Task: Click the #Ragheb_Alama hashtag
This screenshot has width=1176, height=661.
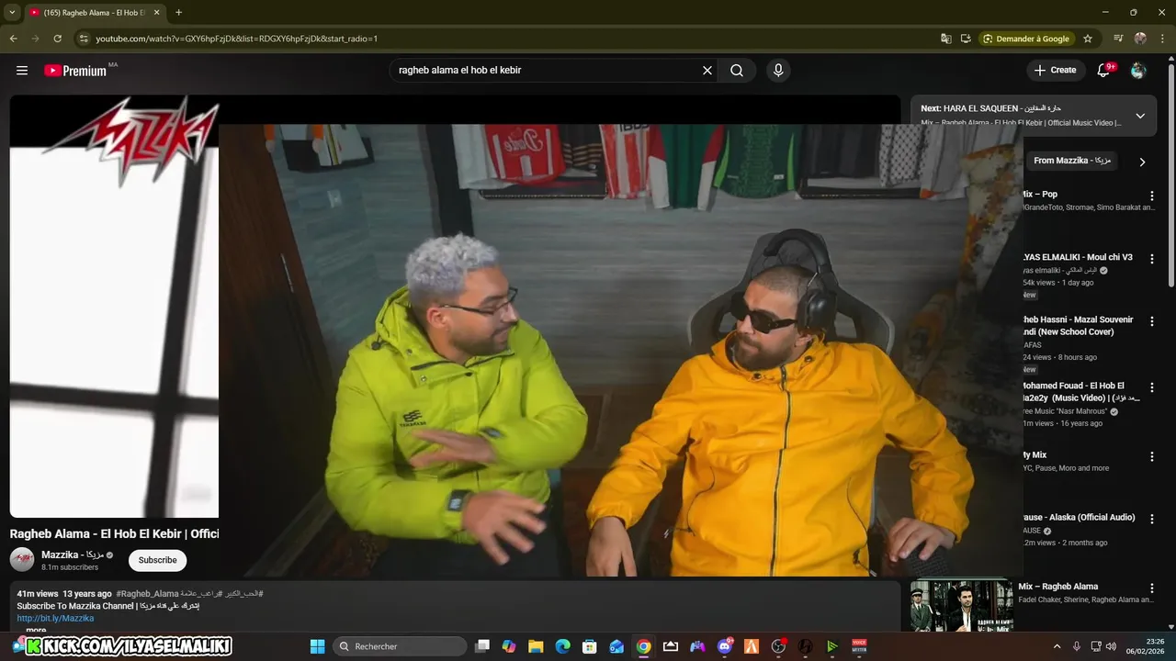Action: 147,594
